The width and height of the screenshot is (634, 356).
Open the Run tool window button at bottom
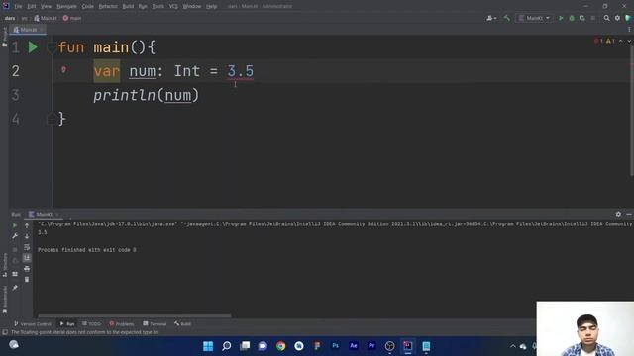coord(67,323)
